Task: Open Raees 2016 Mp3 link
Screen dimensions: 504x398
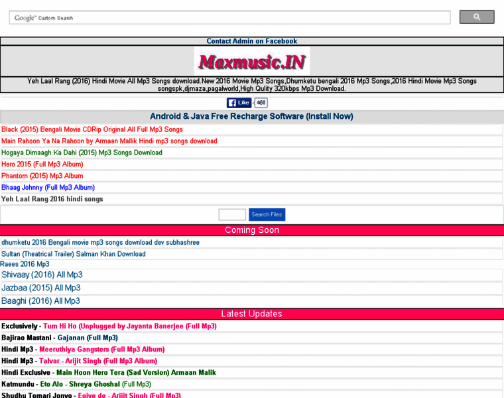Action: (25, 264)
